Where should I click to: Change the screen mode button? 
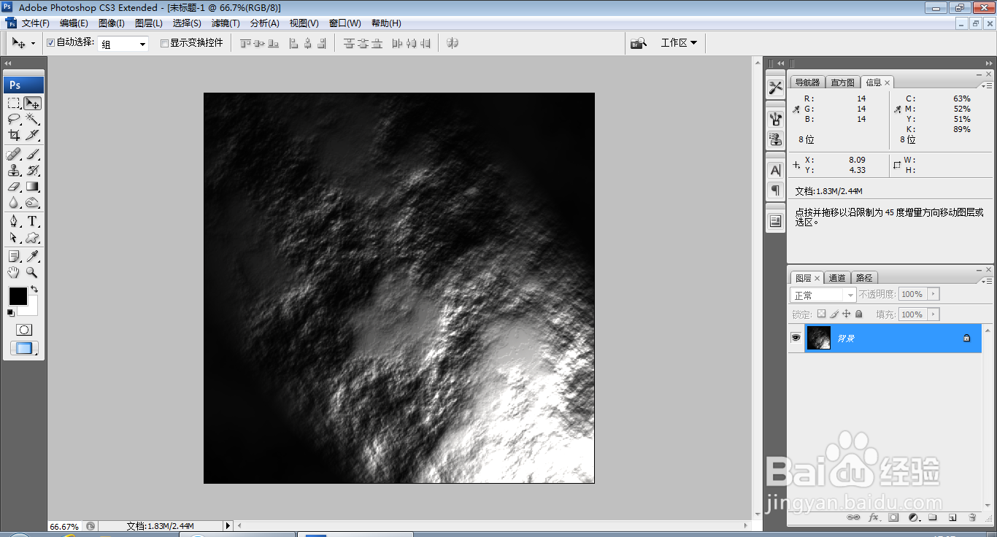point(24,348)
